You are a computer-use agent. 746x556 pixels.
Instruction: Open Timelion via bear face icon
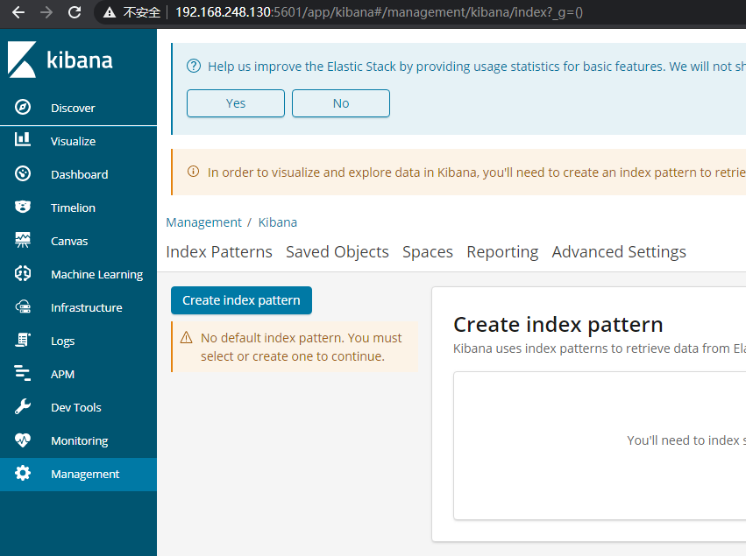pyautogui.click(x=23, y=207)
